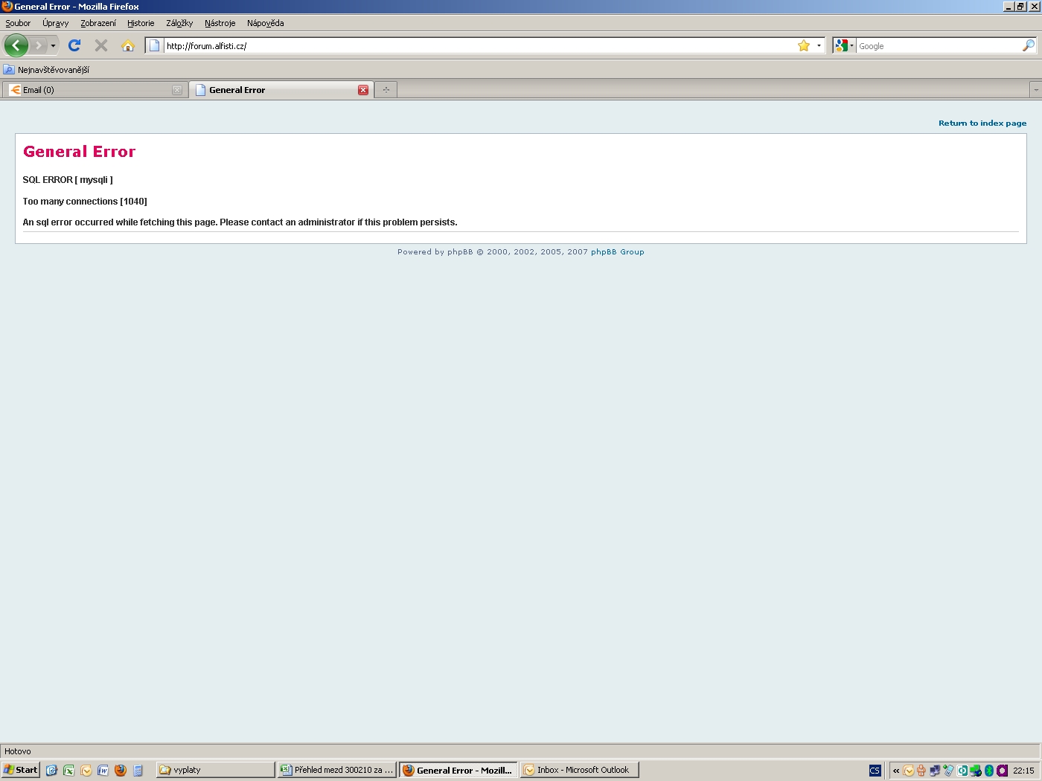Click the address bar URL field
This screenshot has width=1042, height=781.
(x=476, y=45)
